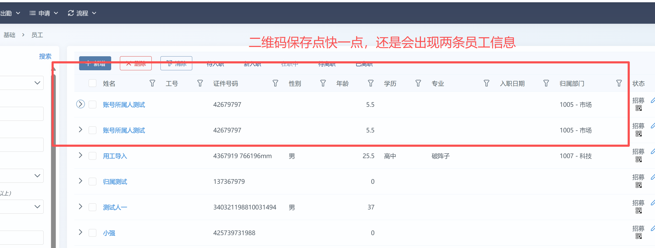Open the 流程 menu in top bar

point(82,13)
